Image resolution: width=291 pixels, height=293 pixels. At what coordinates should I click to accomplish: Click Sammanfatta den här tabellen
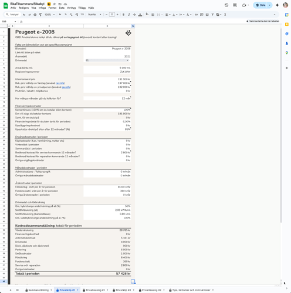tap(263, 21)
